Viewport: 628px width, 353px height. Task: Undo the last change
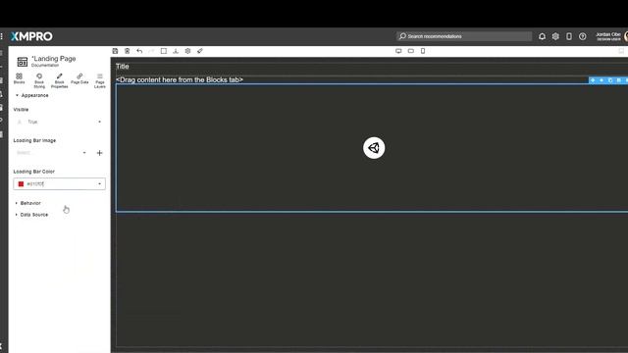pos(139,51)
